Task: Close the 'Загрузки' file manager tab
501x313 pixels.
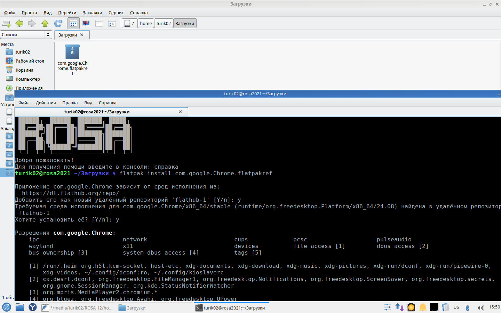Action: tap(82, 35)
